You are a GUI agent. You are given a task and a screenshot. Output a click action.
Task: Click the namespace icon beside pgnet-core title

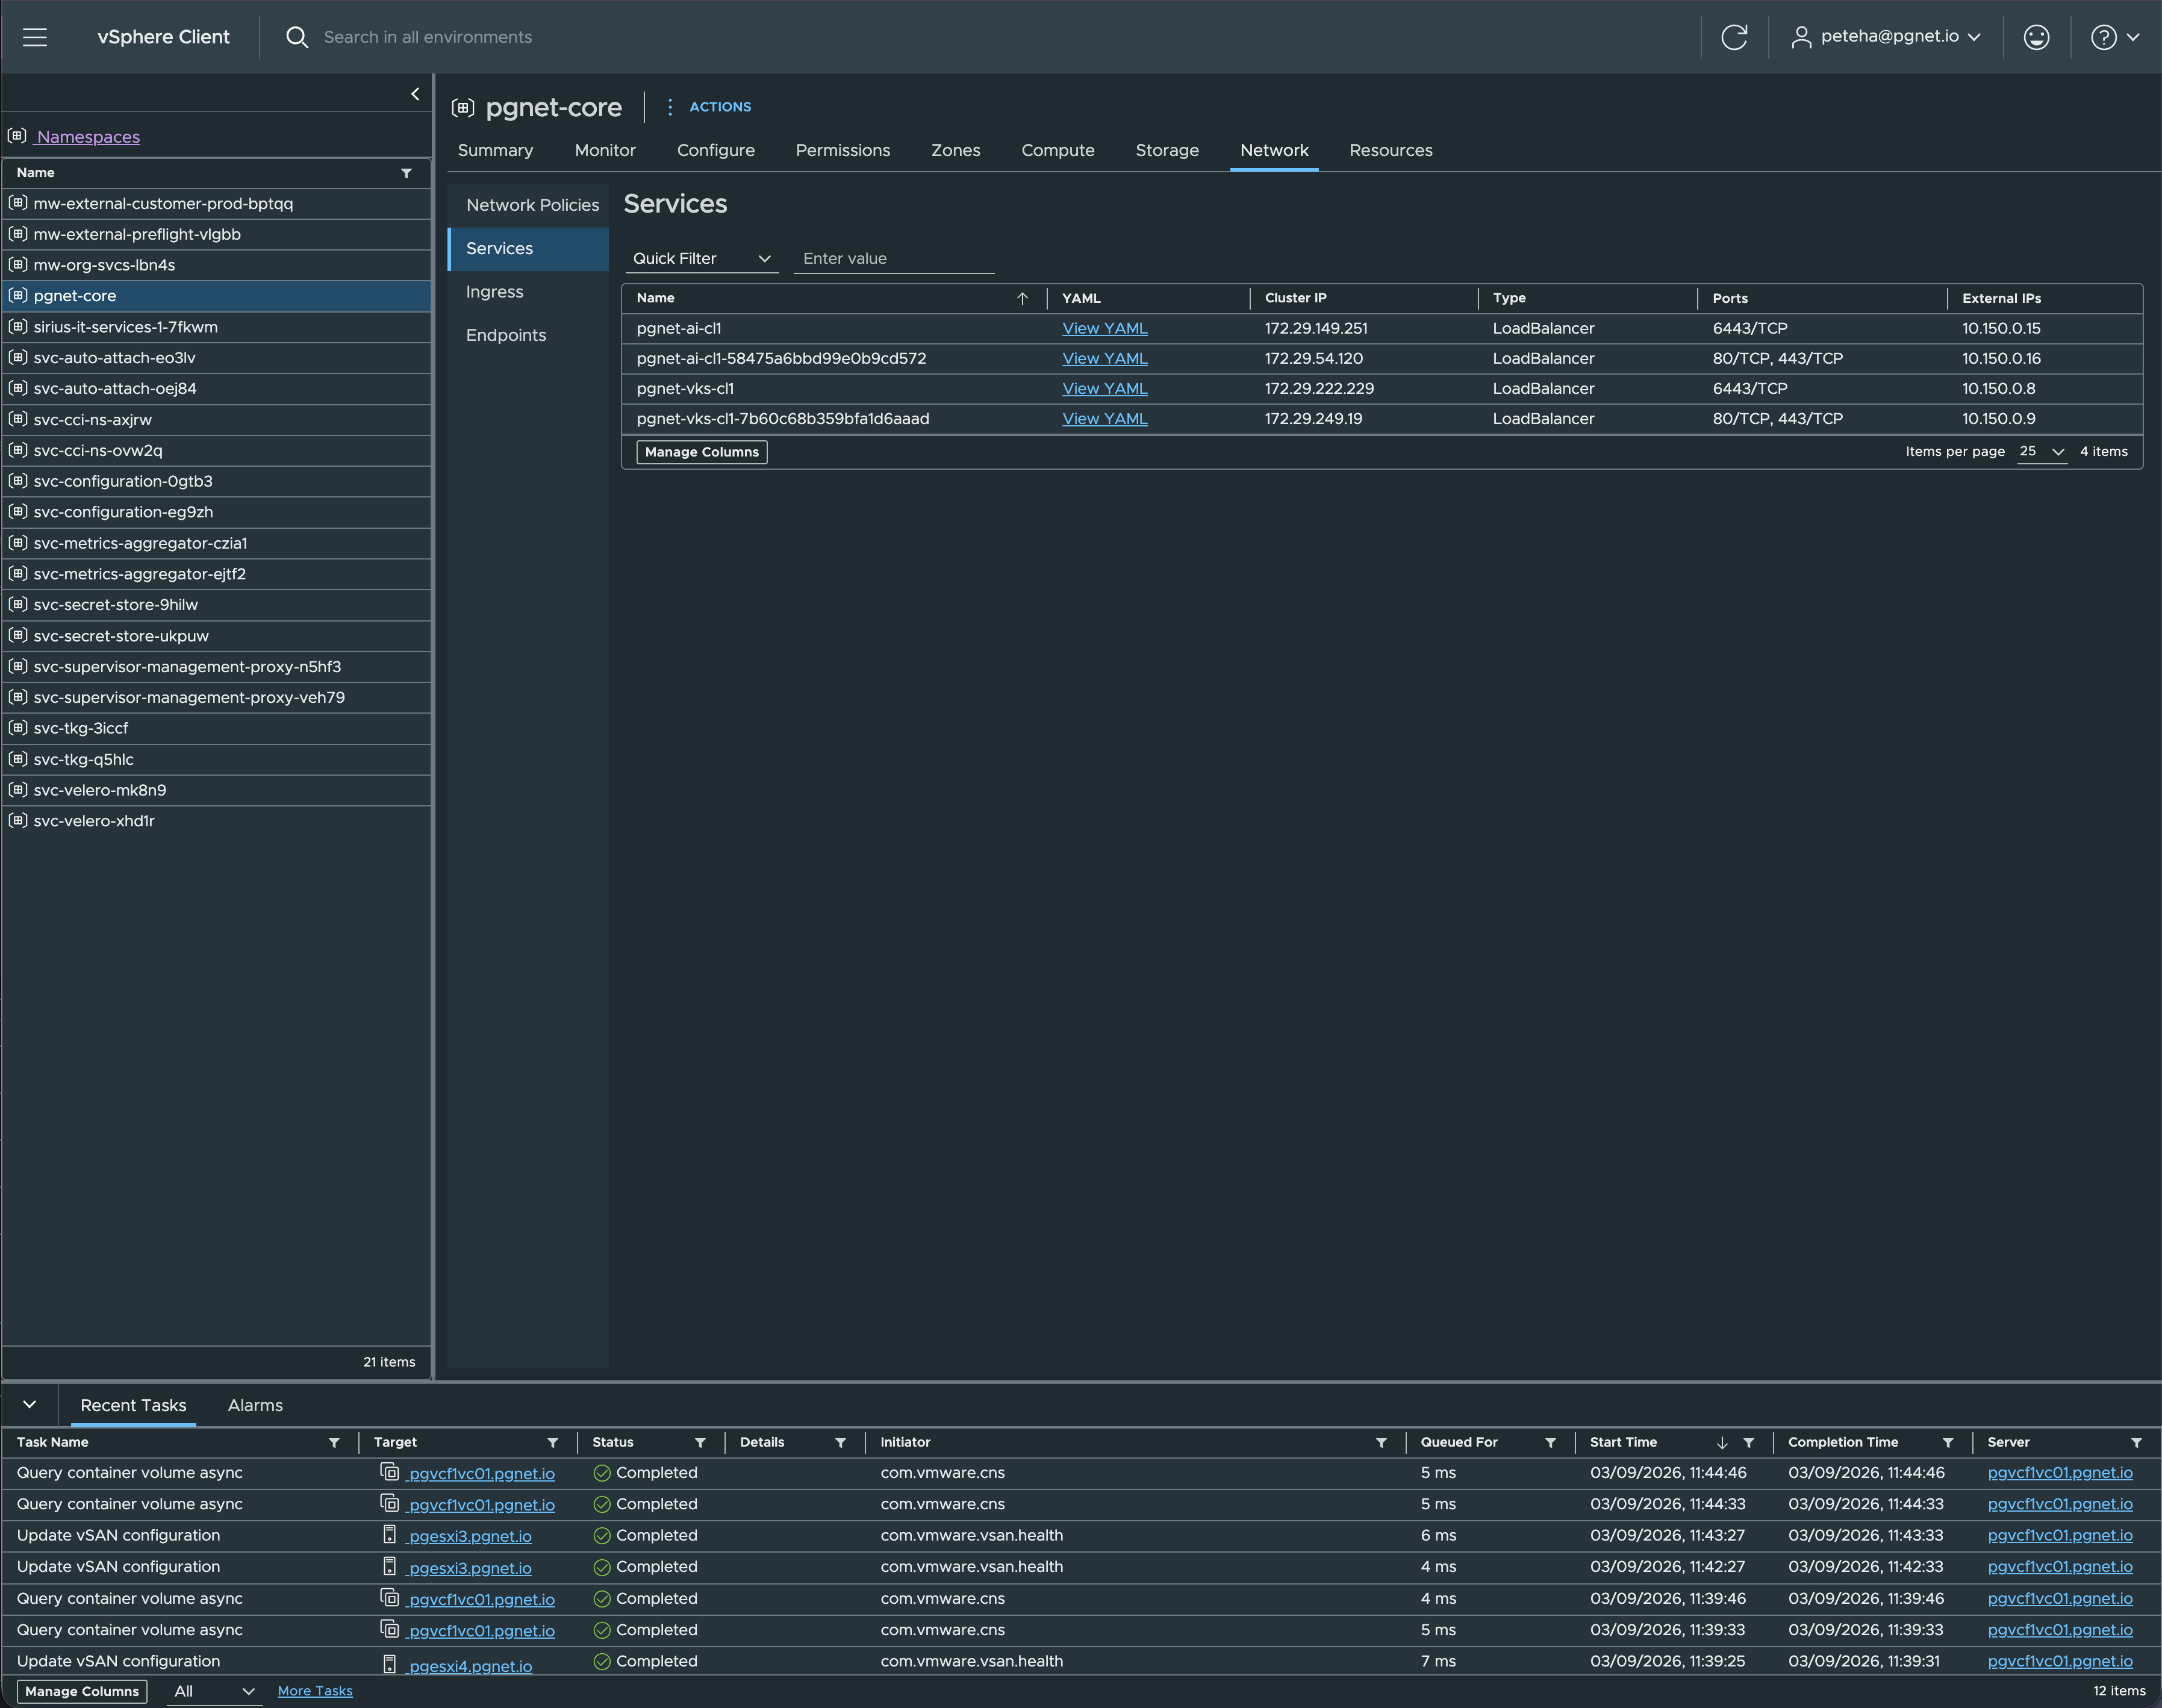coord(462,107)
